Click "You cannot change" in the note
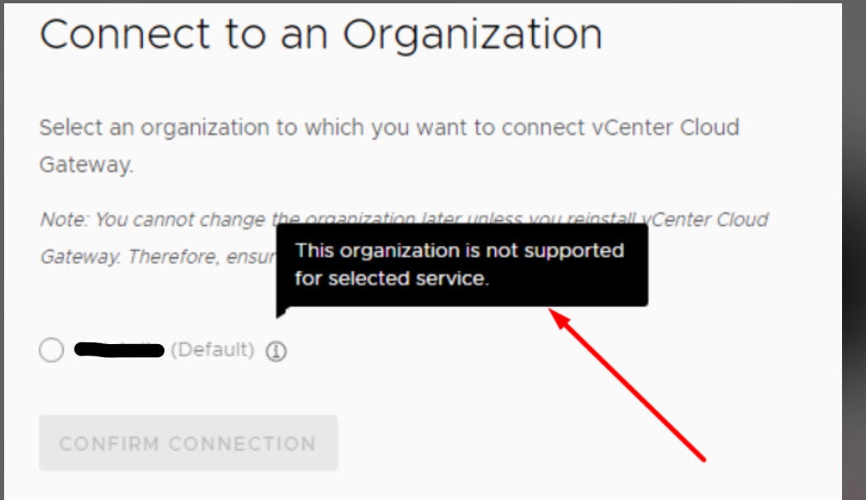Image resolution: width=866 pixels, height=500 pixels. (164, 221)
